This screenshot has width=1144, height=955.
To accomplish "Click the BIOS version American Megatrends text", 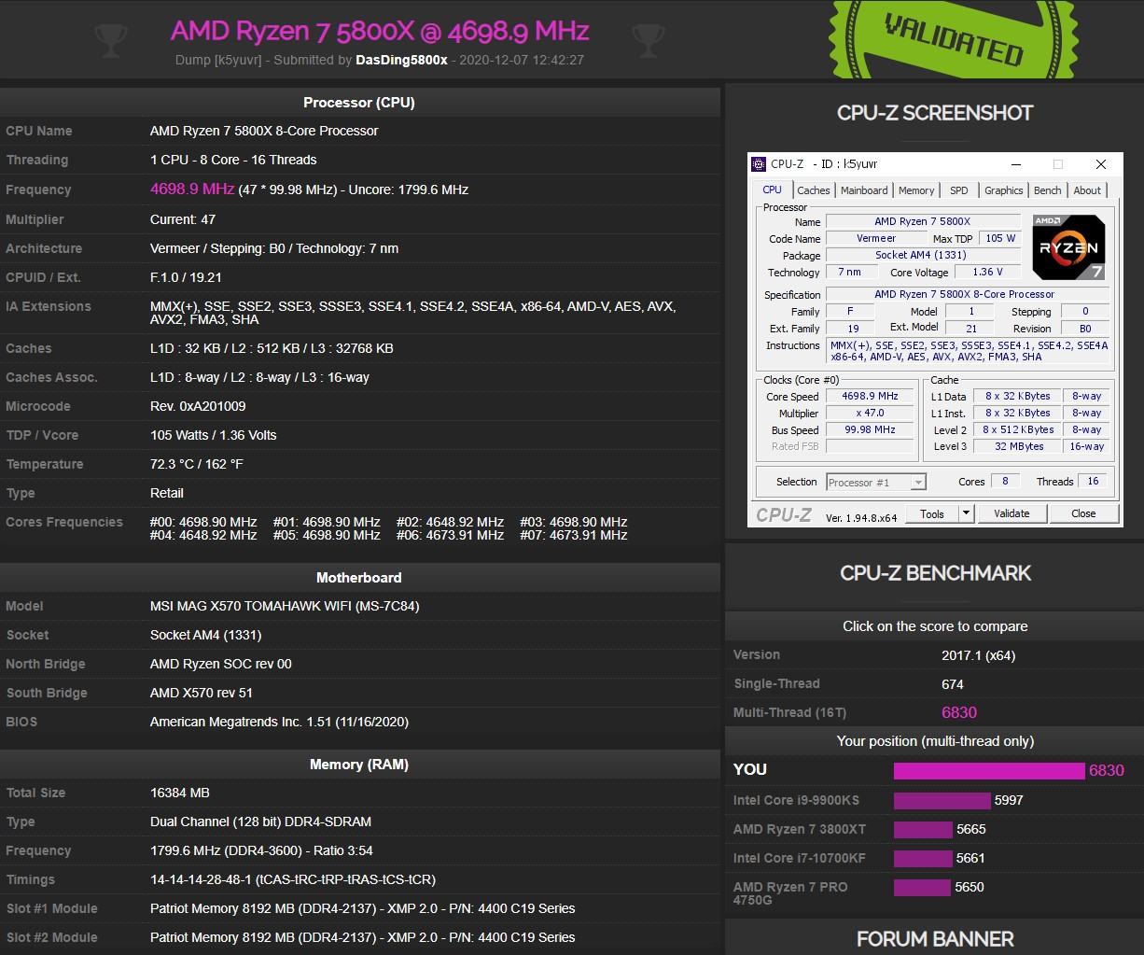I will coord(279,722).
